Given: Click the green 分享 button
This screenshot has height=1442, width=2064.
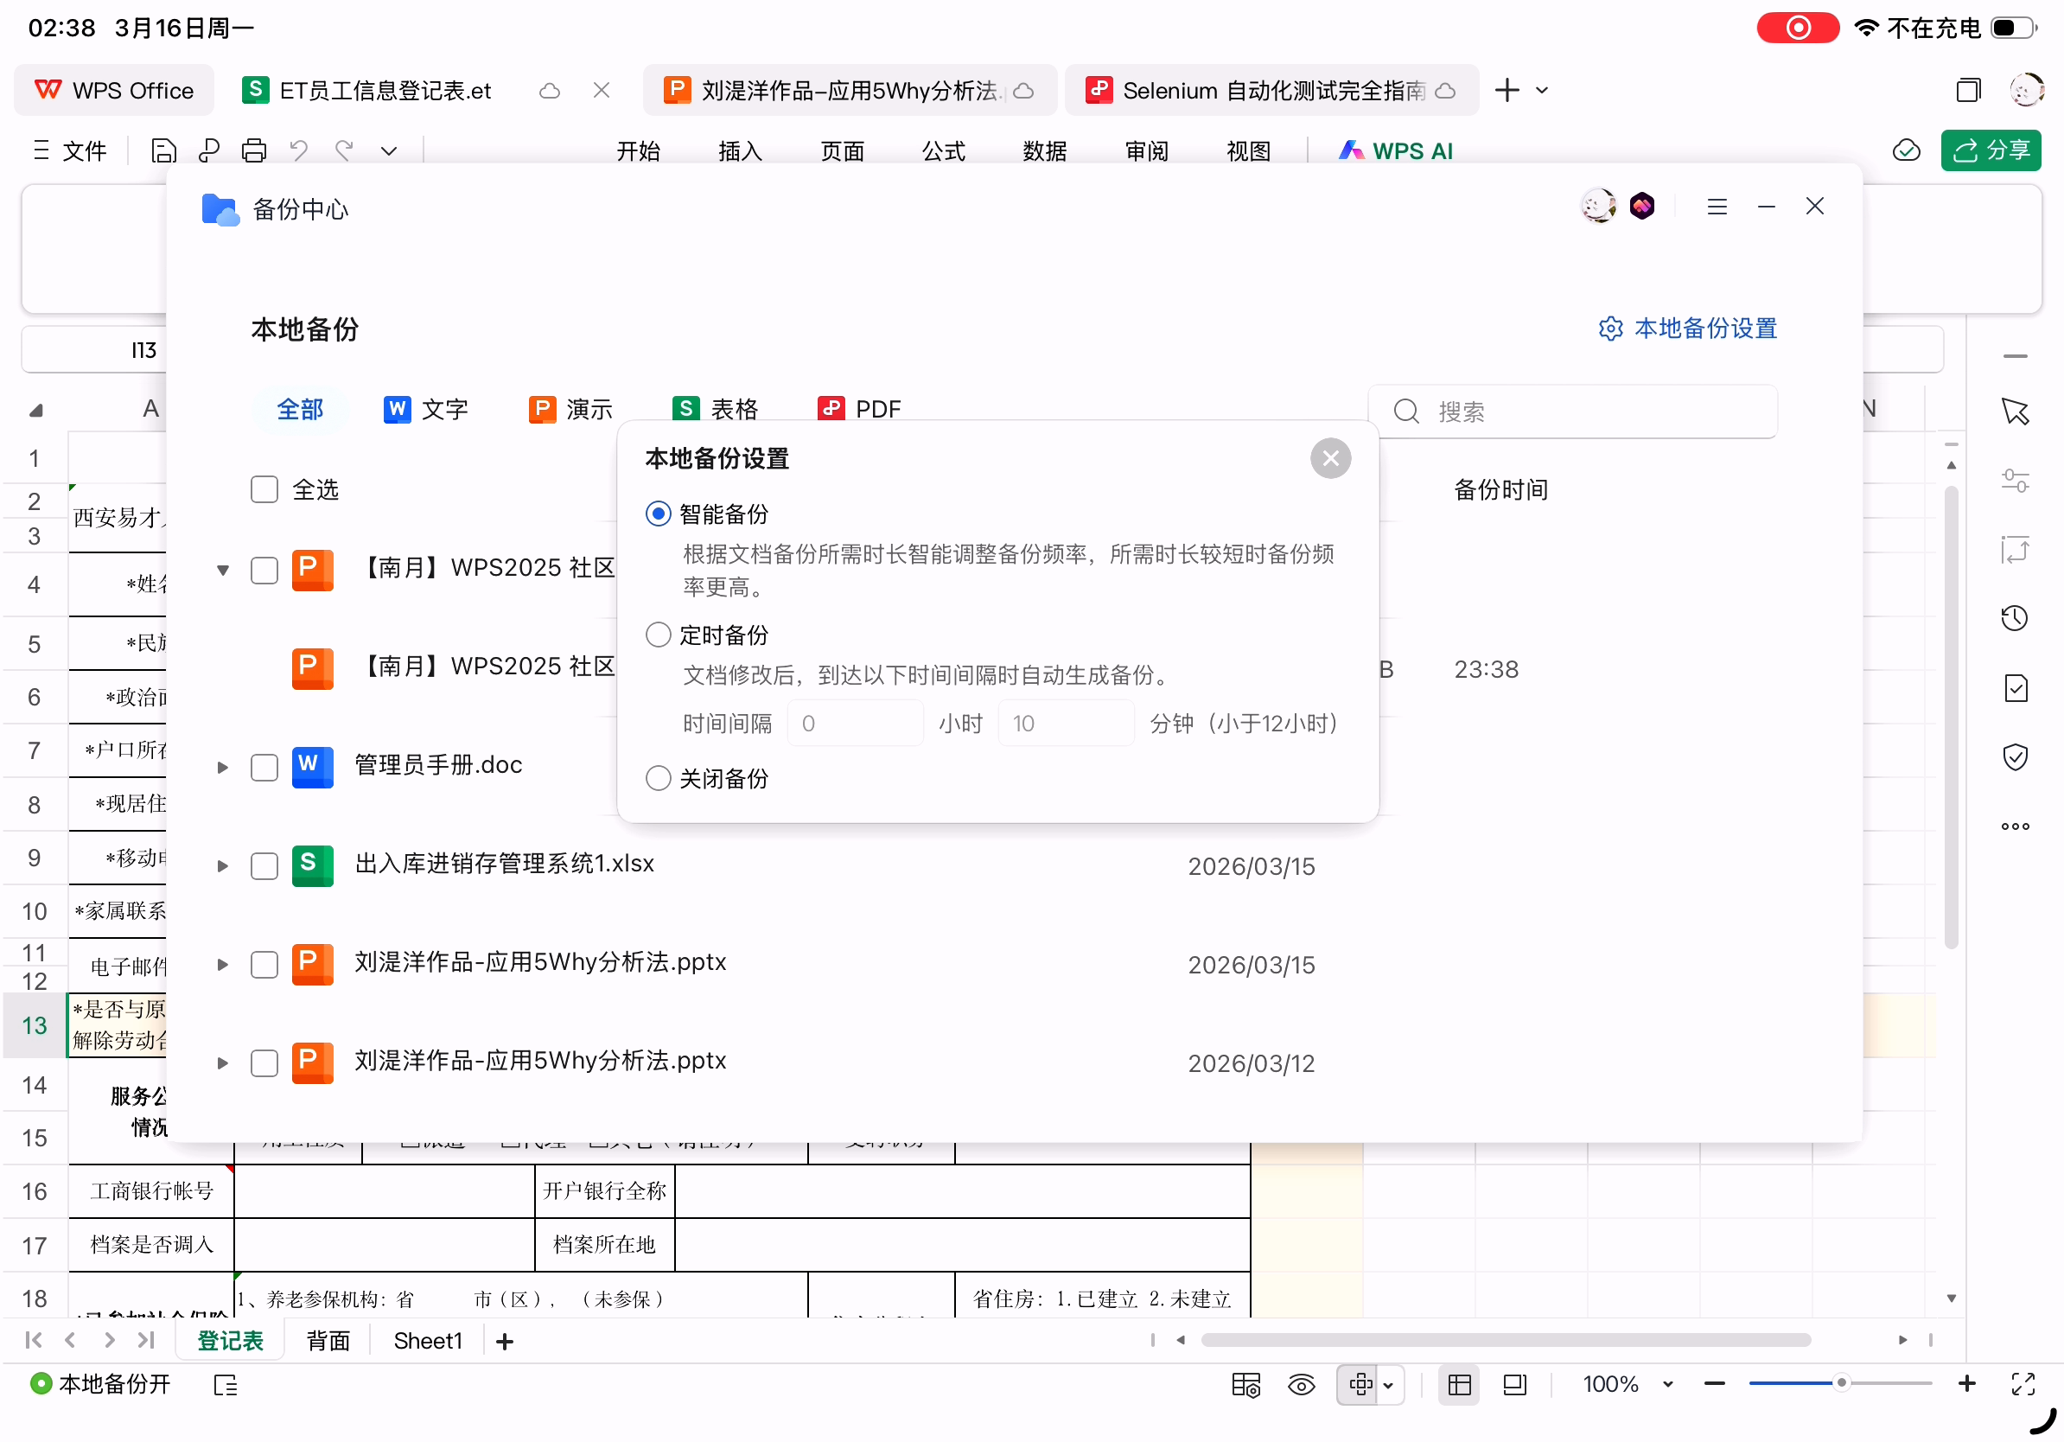Looking at the screenshot, I should [x=1991, y=150].
